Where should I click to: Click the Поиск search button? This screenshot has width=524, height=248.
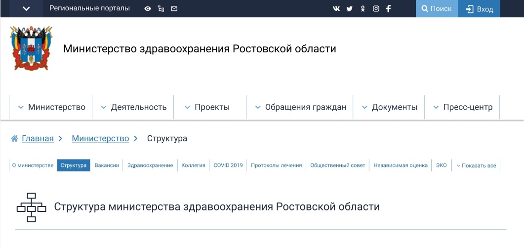click(437, 9)
